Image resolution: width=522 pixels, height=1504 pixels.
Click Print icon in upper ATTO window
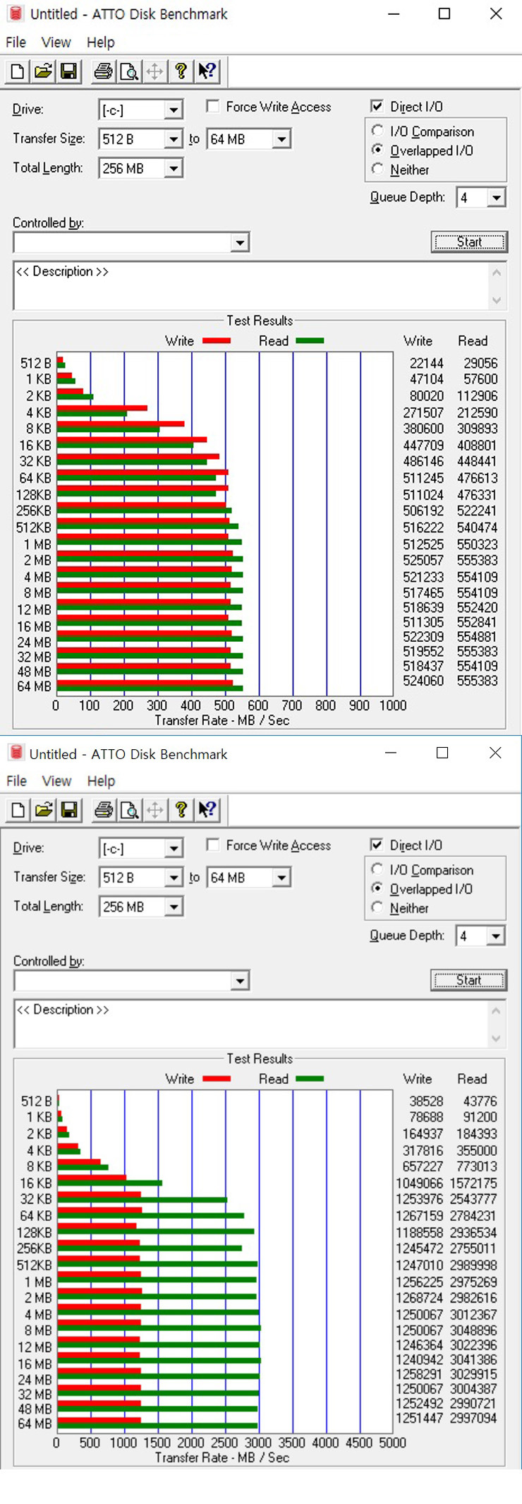click(x=103, y=71)
